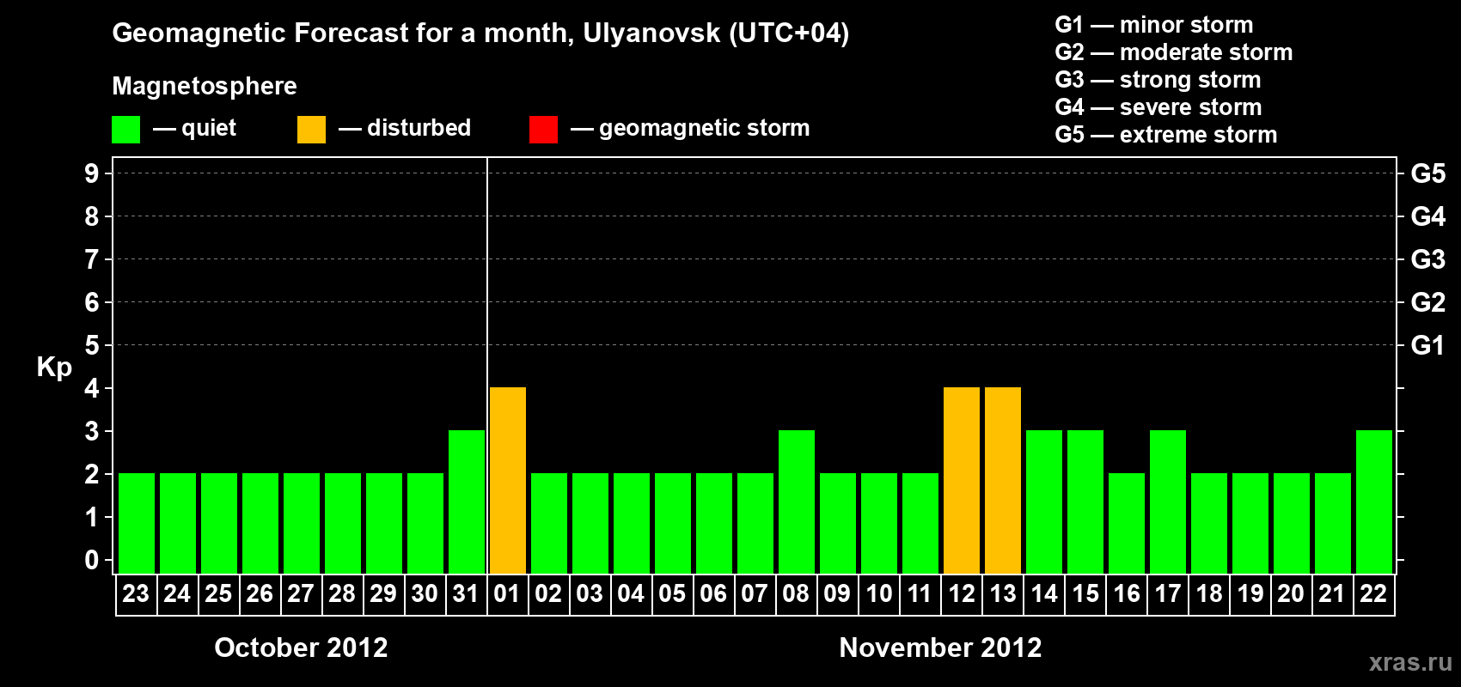Screen dimensions: 1461x687
Task: Click the green bar for November 08
Action: pyautogui.click(x=797, y=502)
